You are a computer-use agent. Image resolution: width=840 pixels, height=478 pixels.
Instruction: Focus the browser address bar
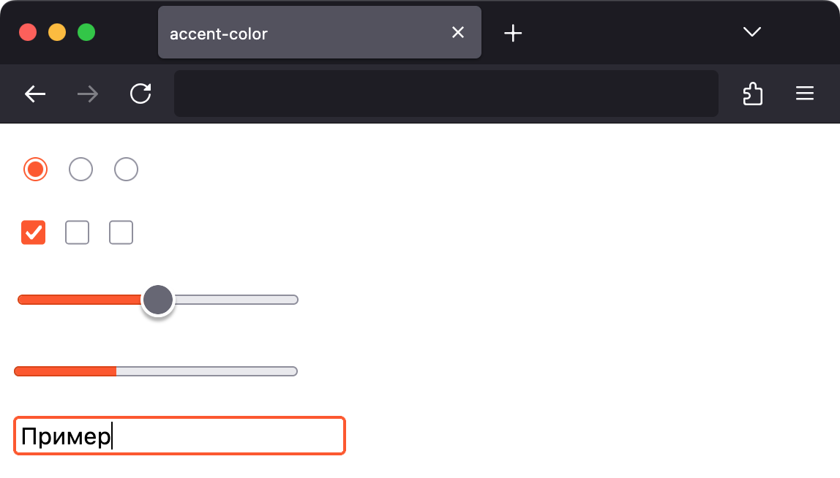[446, 94]
